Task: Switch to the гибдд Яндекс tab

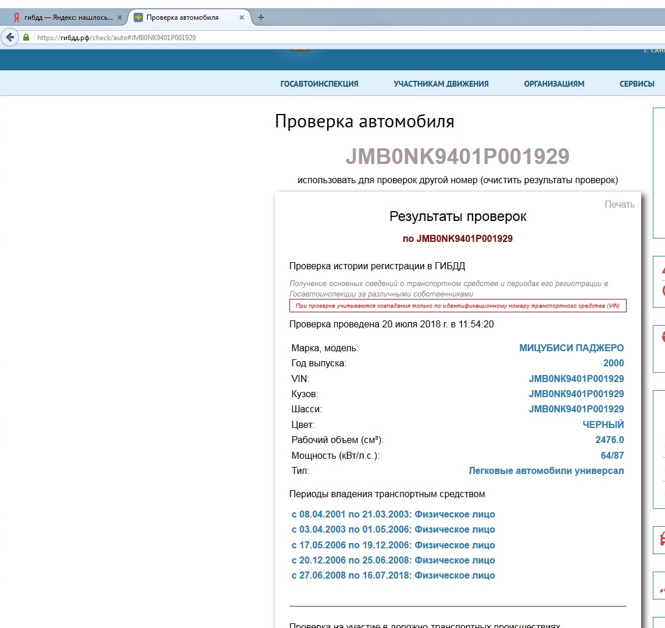Action: click(x=68, y=17)
